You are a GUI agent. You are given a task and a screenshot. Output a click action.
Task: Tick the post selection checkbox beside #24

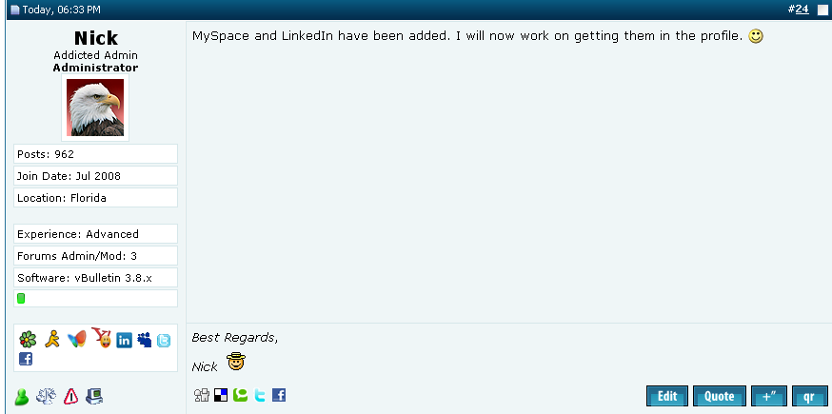point(822,10)
